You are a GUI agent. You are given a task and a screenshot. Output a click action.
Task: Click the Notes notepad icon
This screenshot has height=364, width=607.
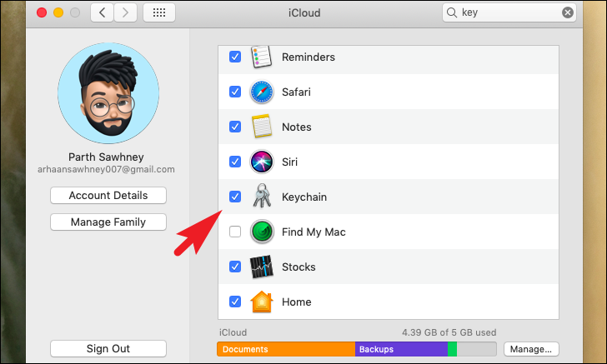tap(262, 127)
